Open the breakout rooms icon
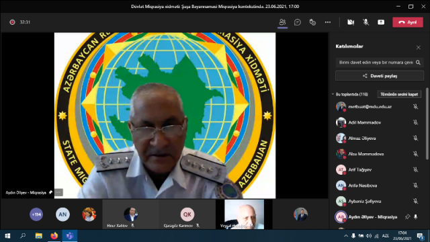The width and height of the screenshot is (430, 242). click(312, 22)
